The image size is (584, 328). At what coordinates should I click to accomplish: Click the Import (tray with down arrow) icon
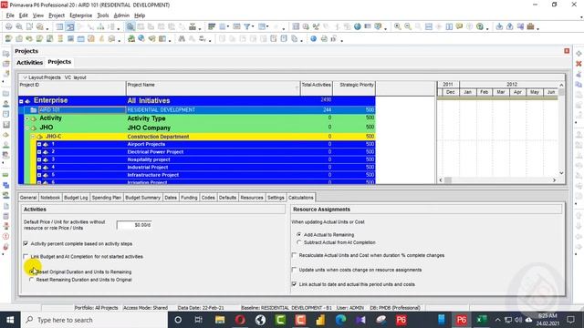click(x=499, y=26)
